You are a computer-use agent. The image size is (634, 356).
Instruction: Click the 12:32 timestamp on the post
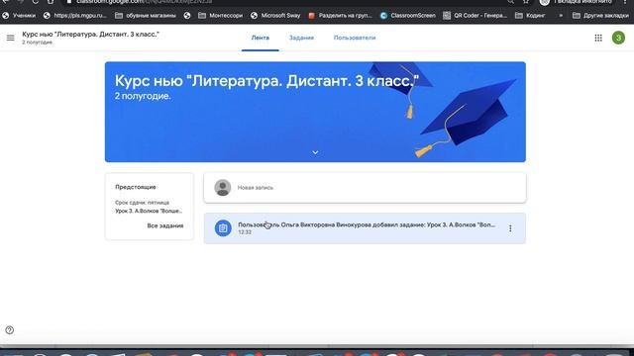pyautogui.click(x=245, y=232)
